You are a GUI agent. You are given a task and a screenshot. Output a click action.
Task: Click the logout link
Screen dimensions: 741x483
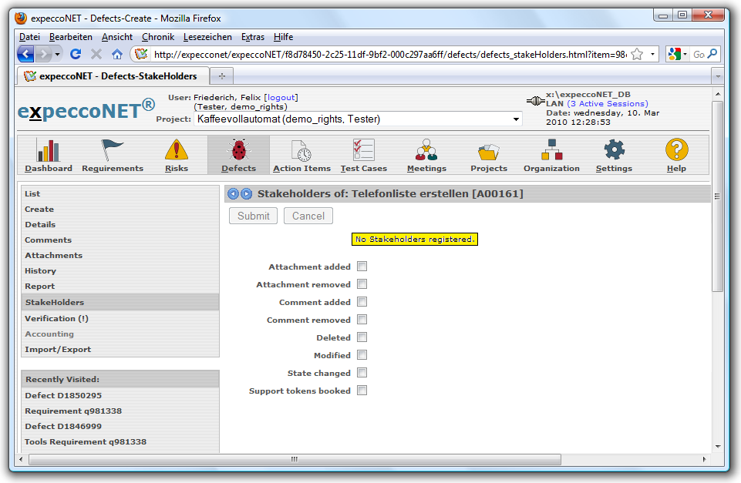point(281,98)
